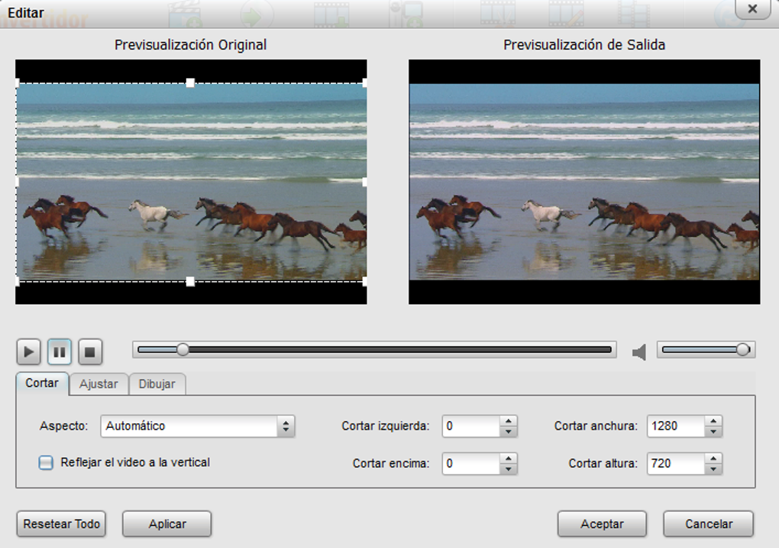
Task: Cancel editing with the Cancelar button
Action: pos(707,524)
